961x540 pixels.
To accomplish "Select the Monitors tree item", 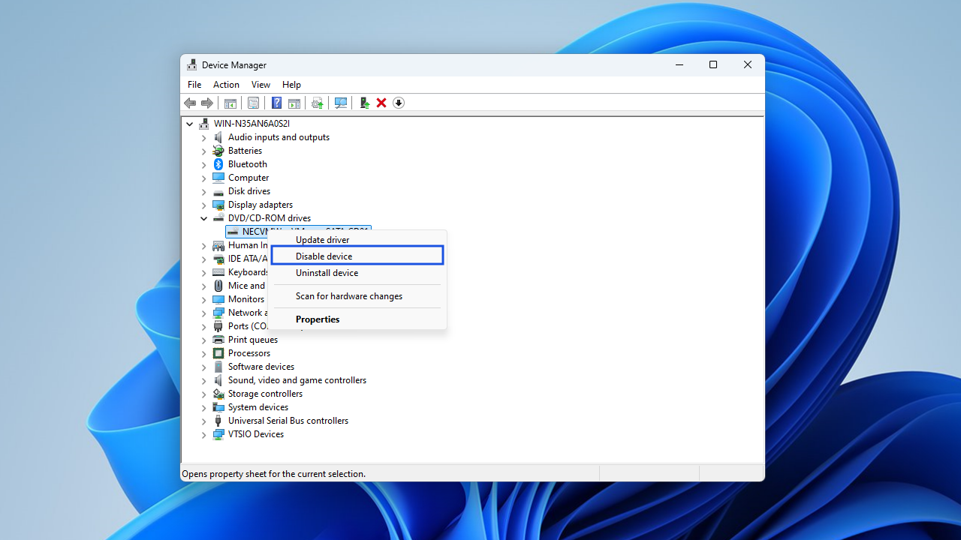I will click(246, 299).
